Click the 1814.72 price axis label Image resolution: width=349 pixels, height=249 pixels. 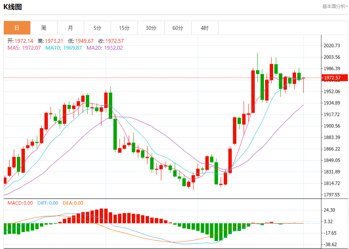tap(332, 184)
